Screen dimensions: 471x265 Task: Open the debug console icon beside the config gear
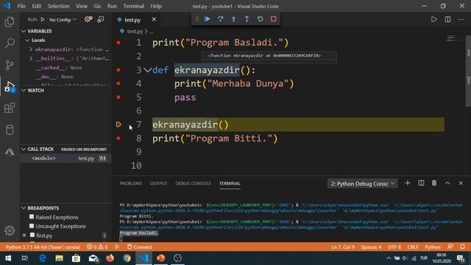[101, 20]
